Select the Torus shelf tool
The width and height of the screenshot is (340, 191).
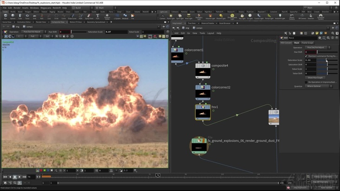[x=27, y=16]
